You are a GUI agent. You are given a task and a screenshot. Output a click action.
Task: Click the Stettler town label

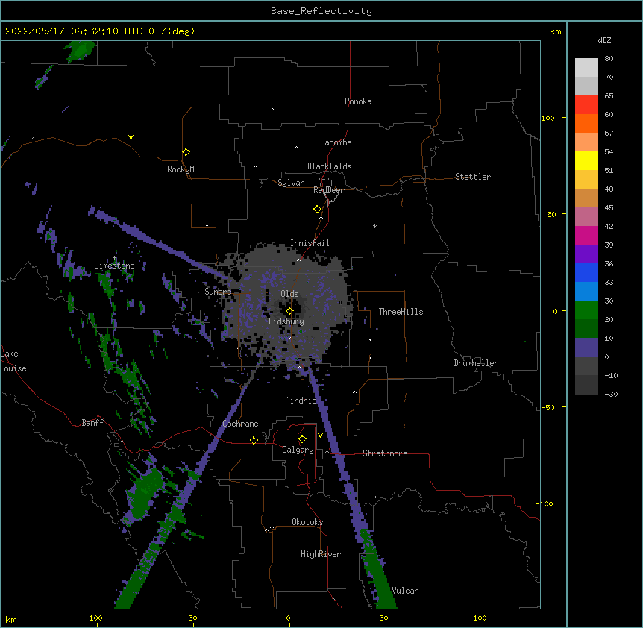473,177
